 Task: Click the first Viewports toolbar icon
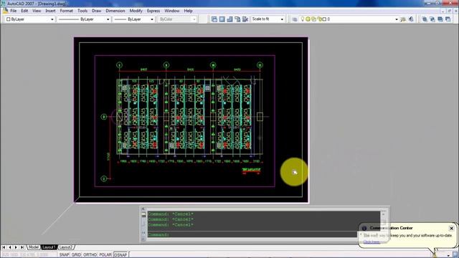[214, 19]
